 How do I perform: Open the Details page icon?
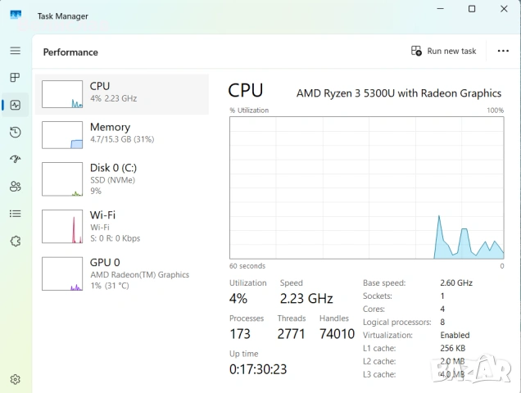coord(16,214)
